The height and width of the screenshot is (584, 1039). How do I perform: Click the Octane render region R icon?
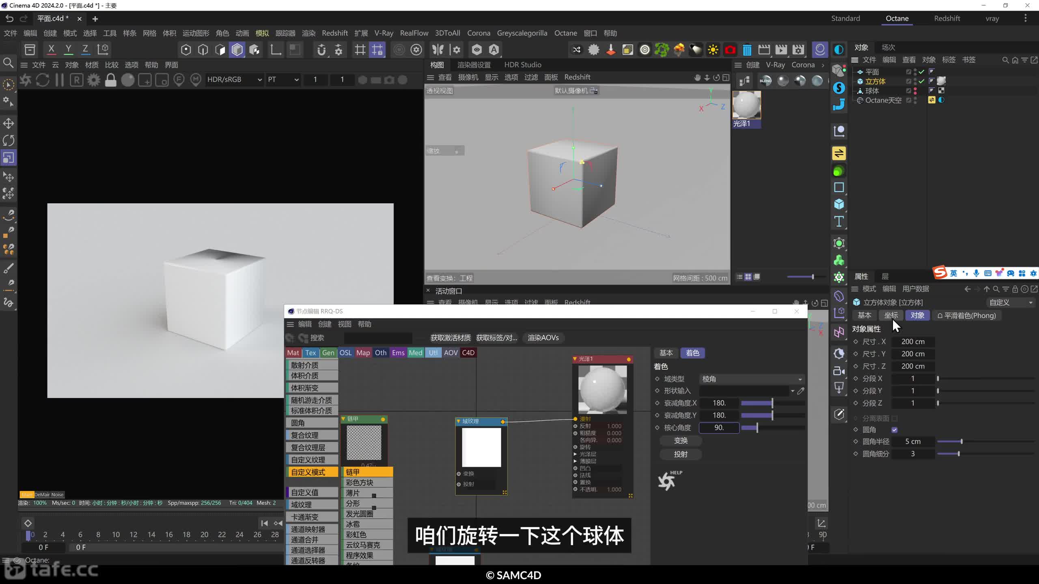pyautogui.click(x=77, y=80)
